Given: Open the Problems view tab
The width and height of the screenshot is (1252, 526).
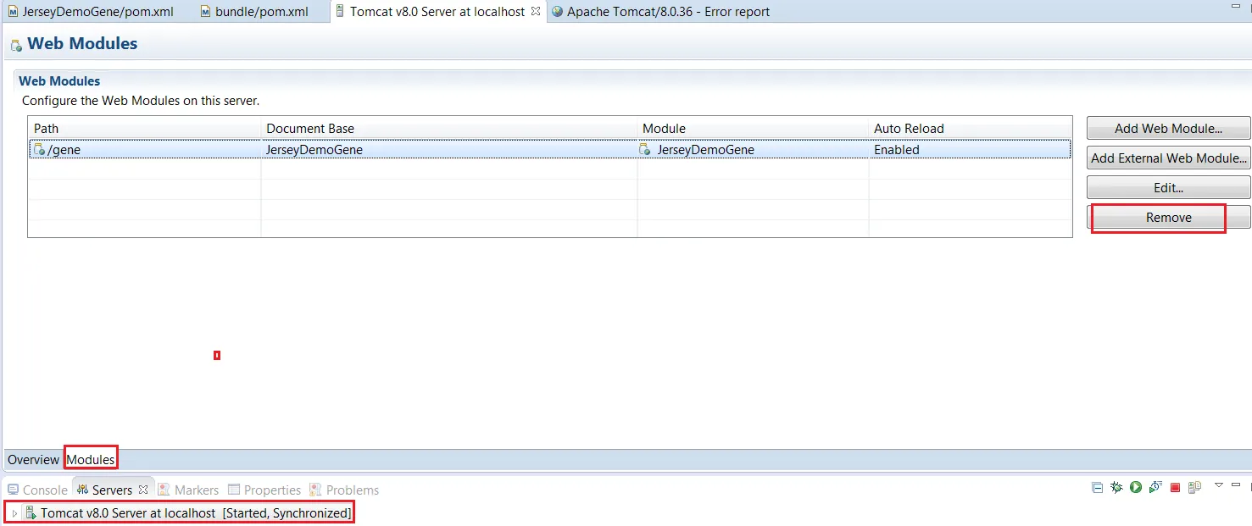Looking at the screenshot, I should click(344, 490).
